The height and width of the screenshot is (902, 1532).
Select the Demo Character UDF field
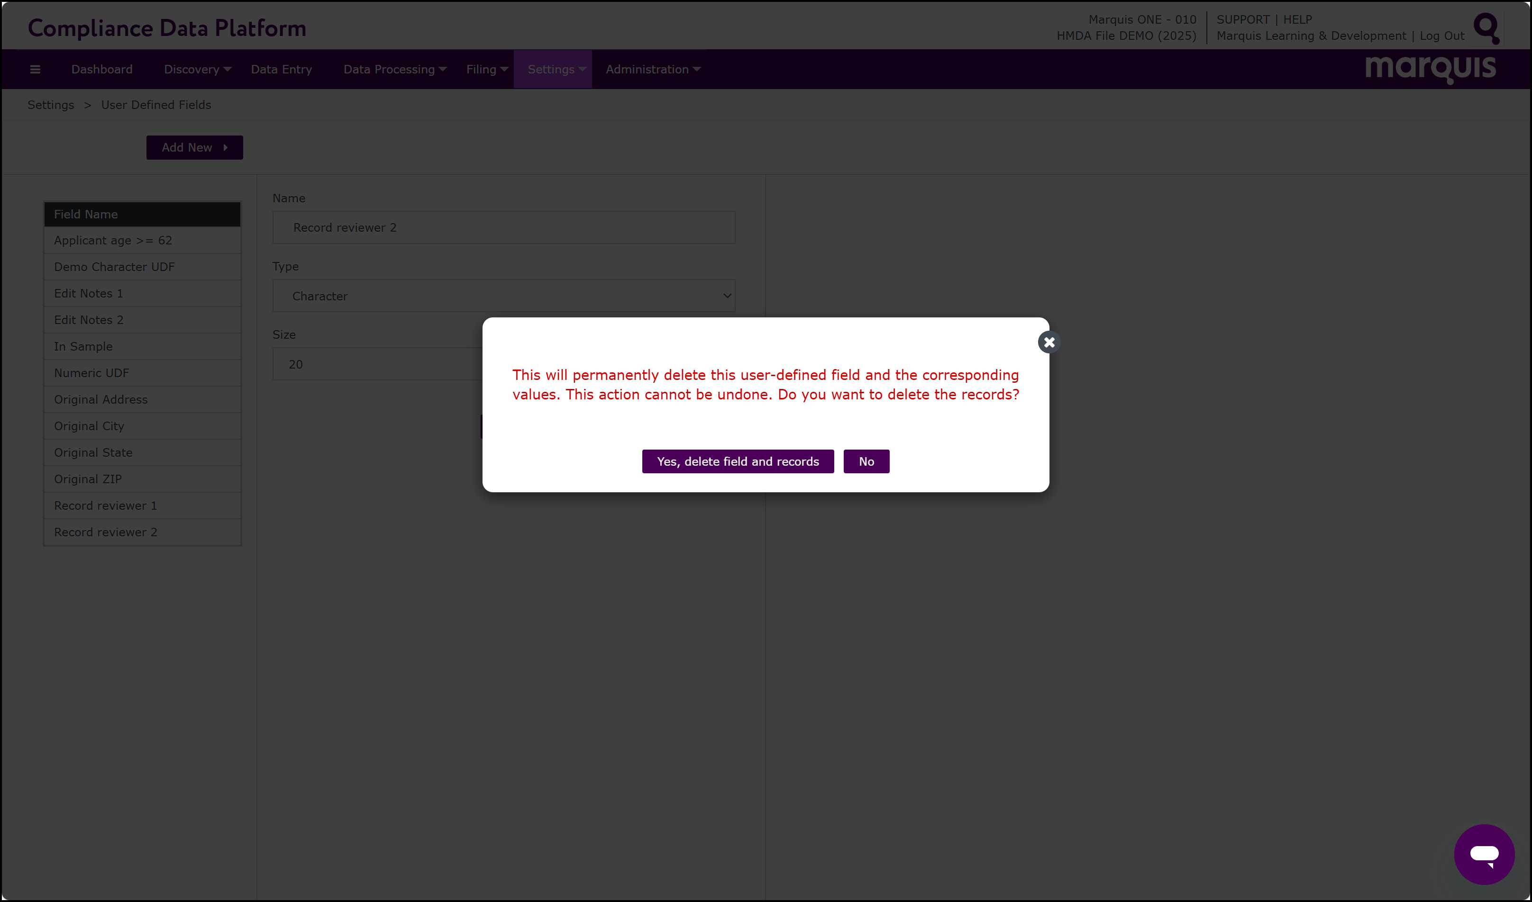pos(142,267)
